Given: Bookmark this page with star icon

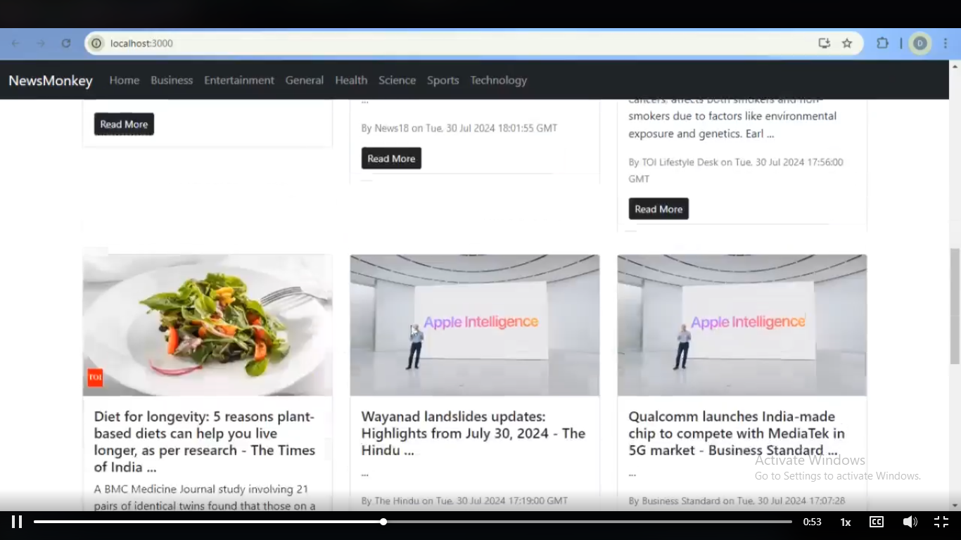Looking at the screenshot, I should tap(847, 44).
